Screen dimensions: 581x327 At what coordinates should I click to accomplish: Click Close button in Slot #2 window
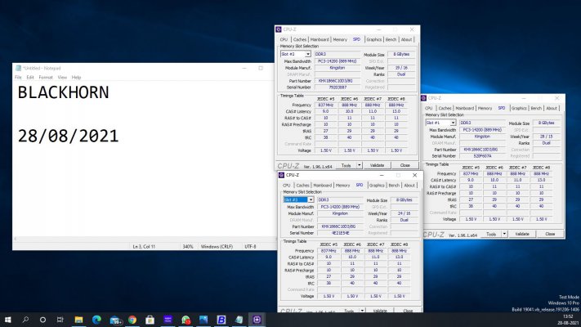[x=405, y=165]
